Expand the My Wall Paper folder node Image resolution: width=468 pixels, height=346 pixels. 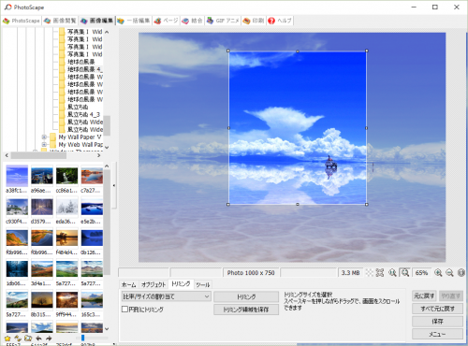(x=44, y=137)
